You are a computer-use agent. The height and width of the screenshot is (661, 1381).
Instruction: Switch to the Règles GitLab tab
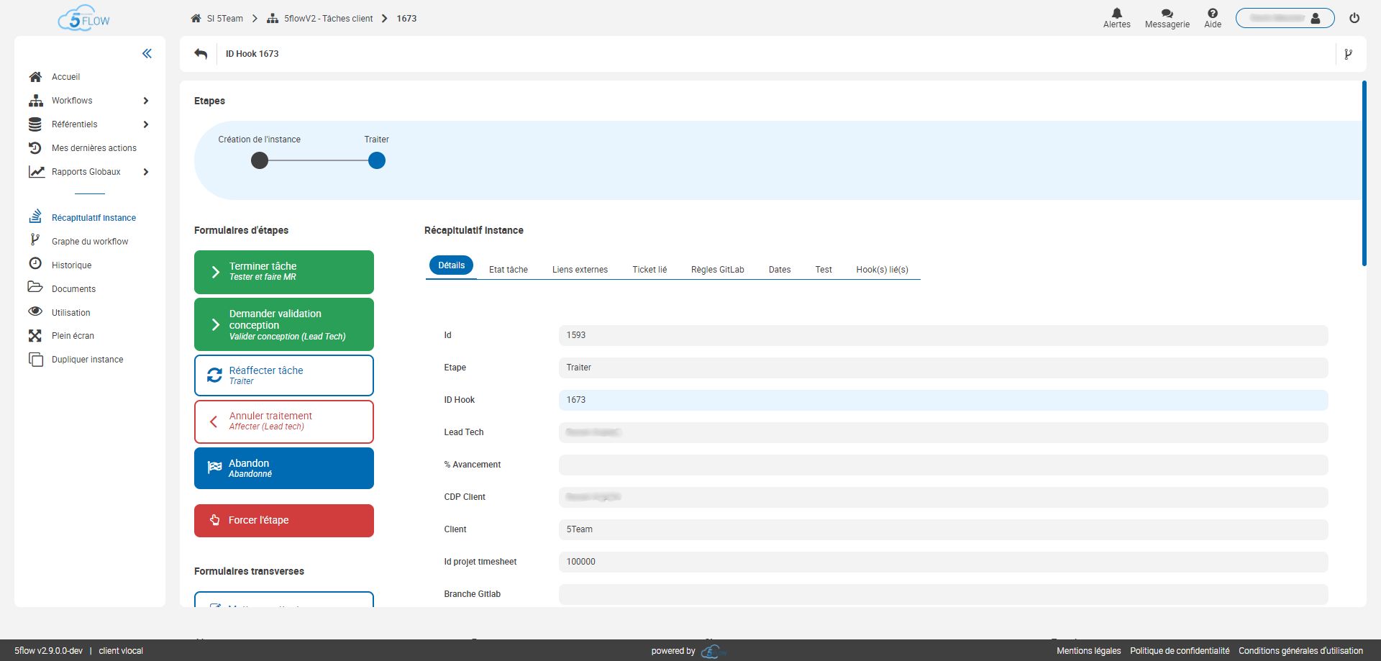point(717,270)
